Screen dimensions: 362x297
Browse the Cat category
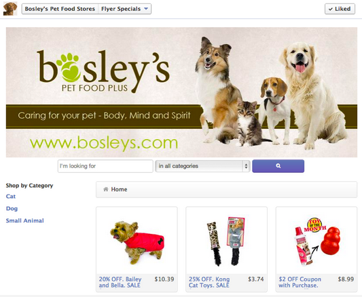(11, 197)
